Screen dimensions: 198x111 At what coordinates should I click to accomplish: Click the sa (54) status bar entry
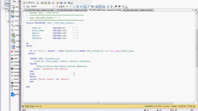tap(166, 106)
